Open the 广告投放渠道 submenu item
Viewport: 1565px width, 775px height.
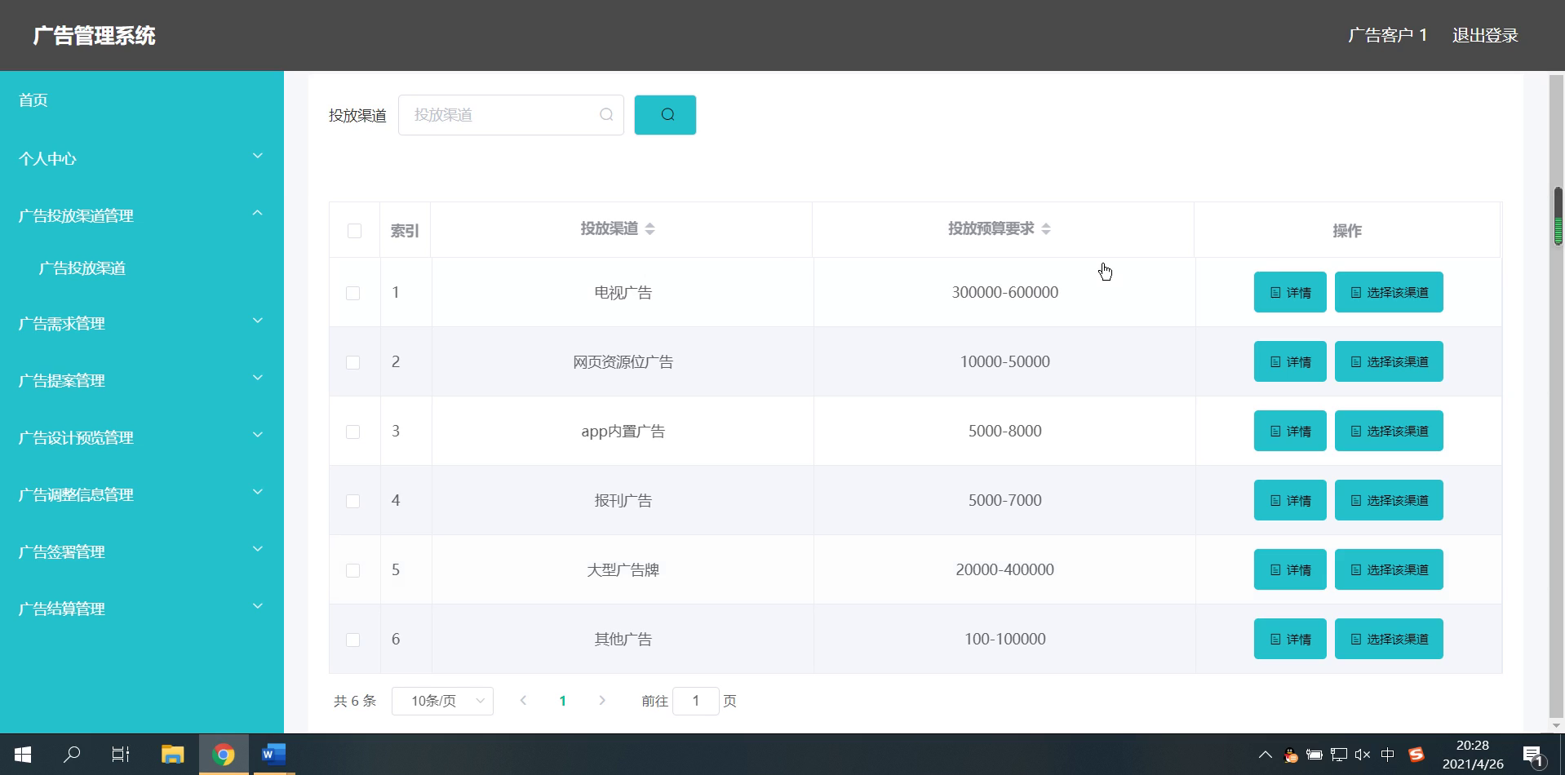click(82, 268)
